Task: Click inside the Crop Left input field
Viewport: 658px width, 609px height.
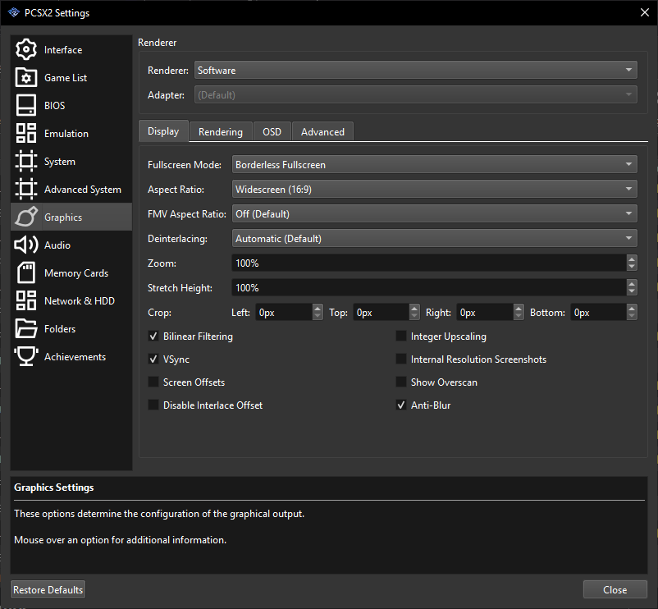Action: (x=283, y=312)
